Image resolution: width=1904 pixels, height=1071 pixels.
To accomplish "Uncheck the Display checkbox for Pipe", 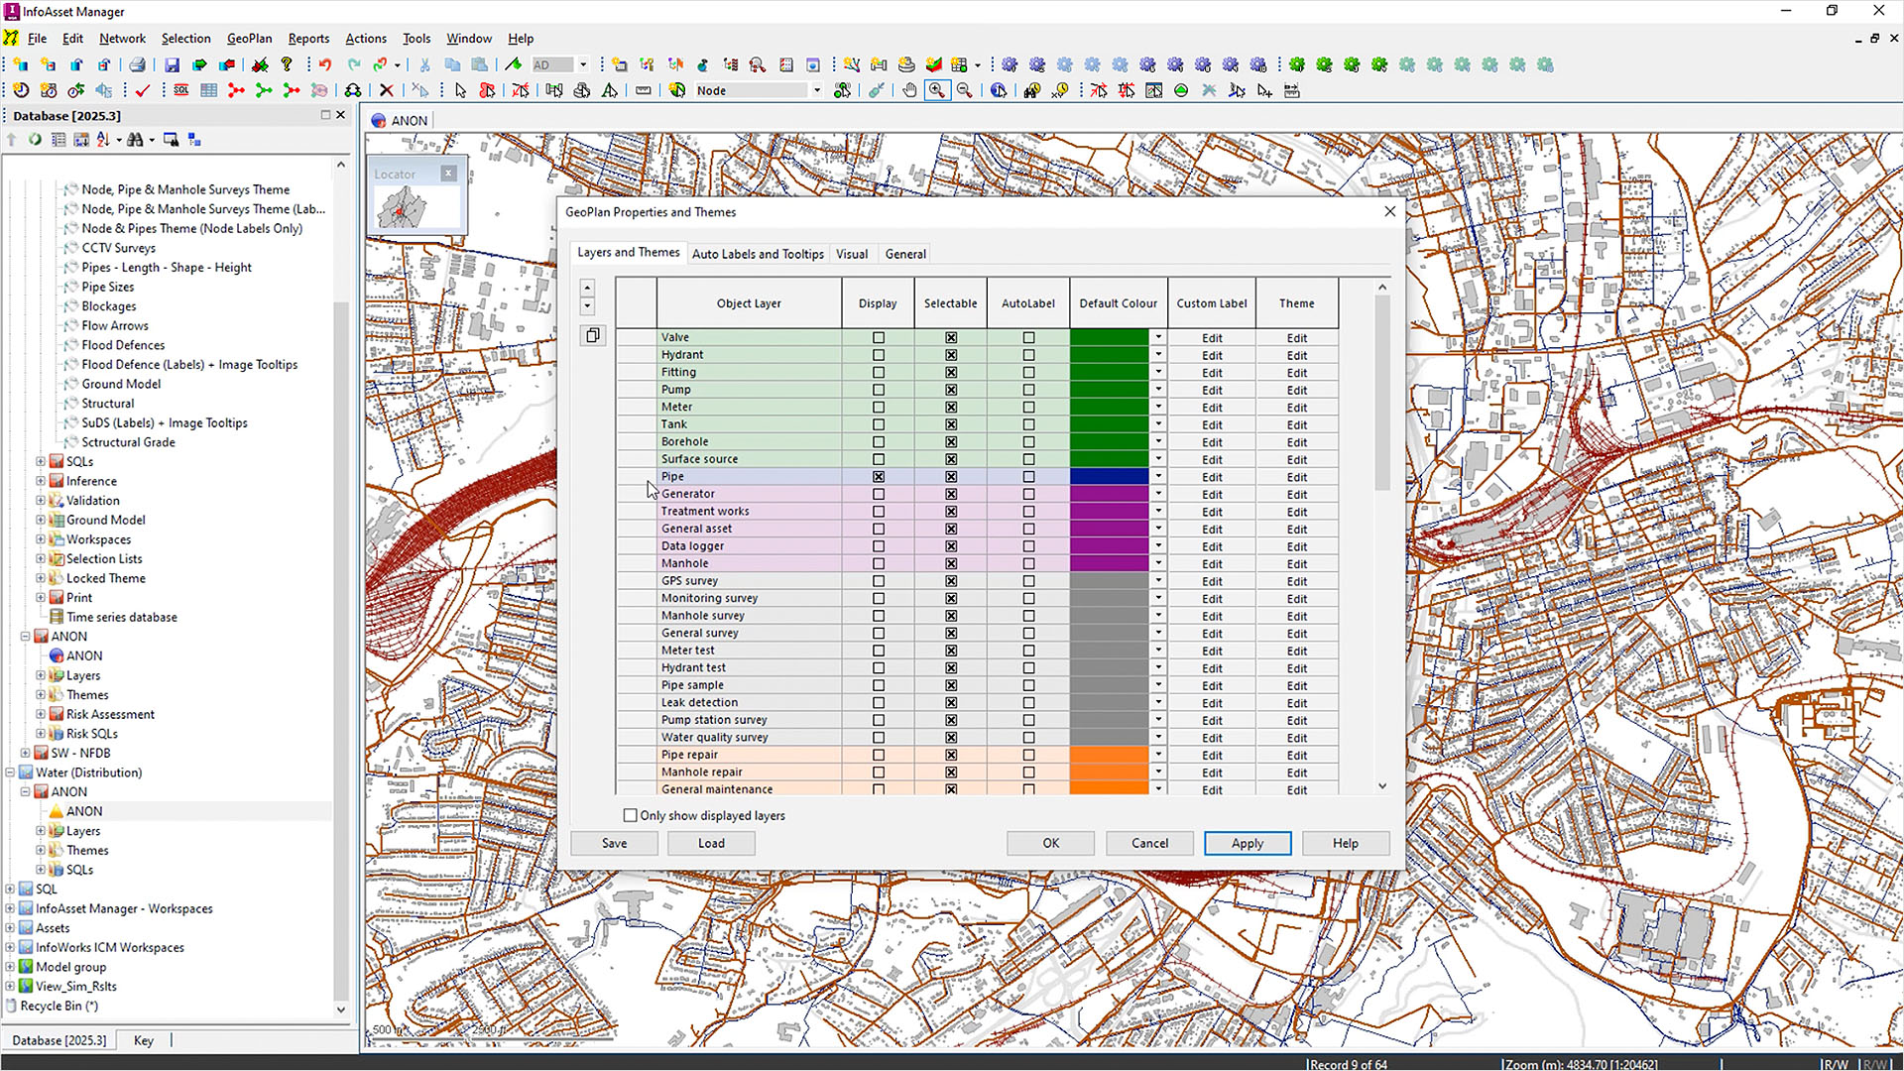I will [x=878, y=477].
